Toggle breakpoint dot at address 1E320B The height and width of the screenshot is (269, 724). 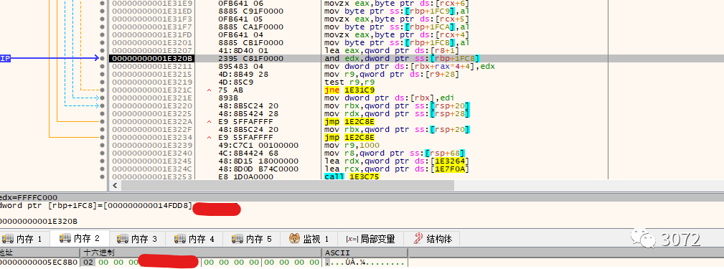click(x=102, y=59)
